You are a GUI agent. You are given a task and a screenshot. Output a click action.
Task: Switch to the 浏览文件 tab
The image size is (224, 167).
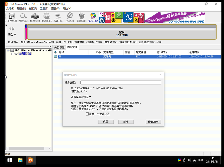coord(72,47)
